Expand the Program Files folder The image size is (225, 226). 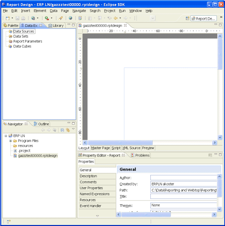click(x=11, y=141)
